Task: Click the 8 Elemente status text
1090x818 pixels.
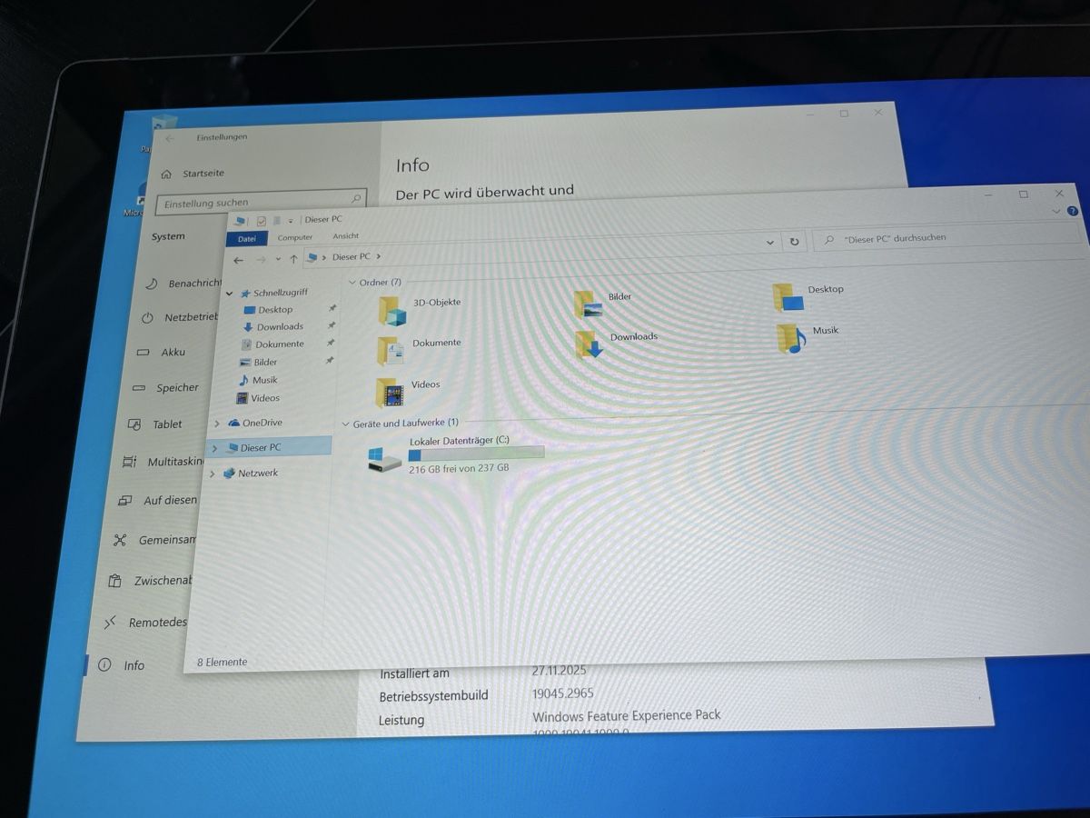Action: (x=222, y=663)
